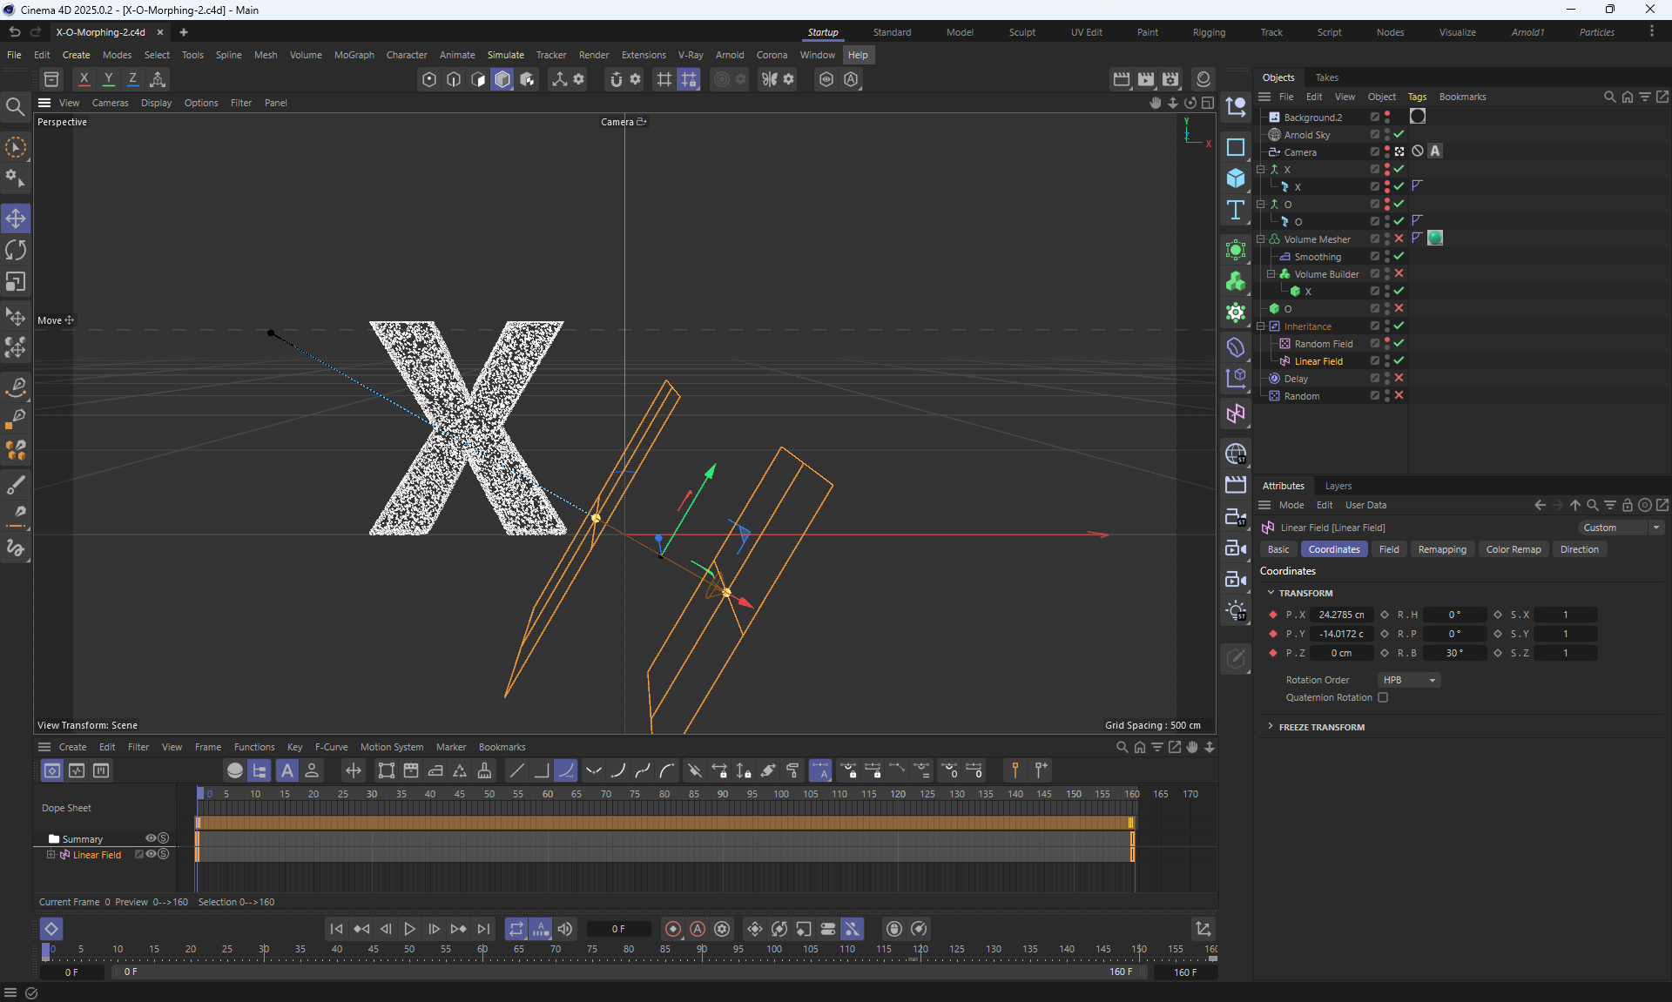Click the Record Active Objects button
Viewport: 1672px width, 1002px height.
(672, 929)
